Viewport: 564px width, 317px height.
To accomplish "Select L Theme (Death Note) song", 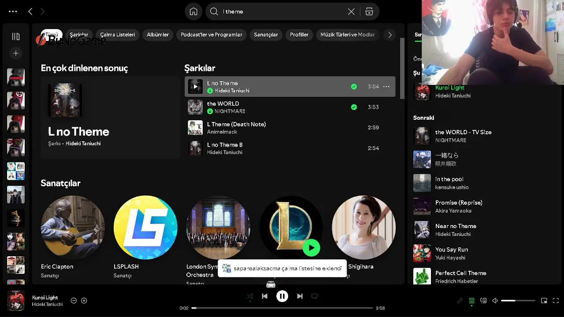I will (290, 128).
